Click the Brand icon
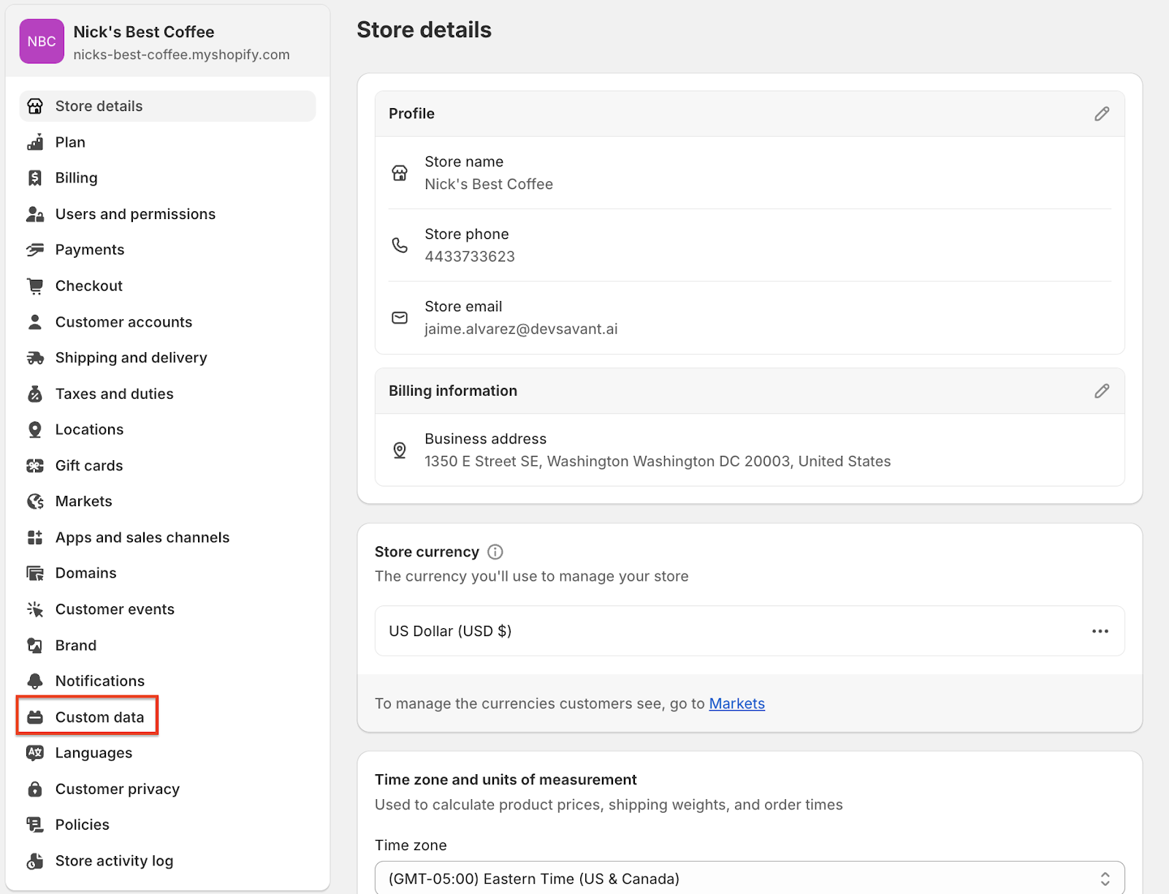Viewport: 1169px width, 894px height. [x=35, y=646]
